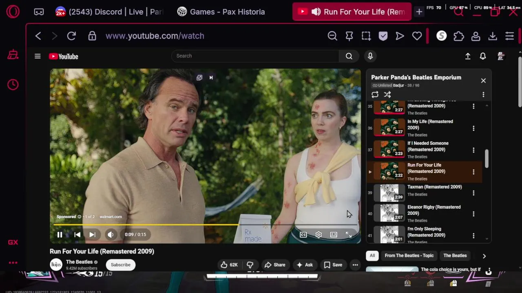The image size is (522, 293).
Task: View site security lock info
Action: click(x=92, y=36)
